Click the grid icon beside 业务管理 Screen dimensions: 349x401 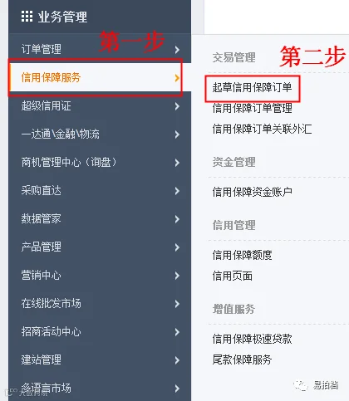pyautogui.click(x=27, y=17)
